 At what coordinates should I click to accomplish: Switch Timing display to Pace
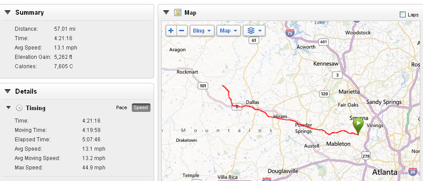121,108
